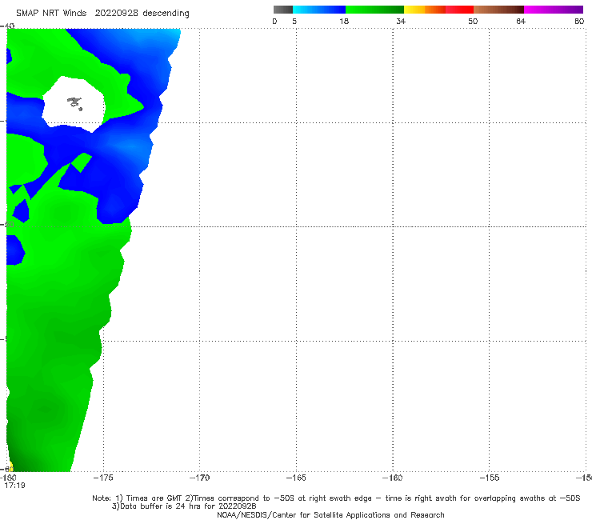
Task: Select the magenta-purple 64-80 colorbar segment
Action: tap(554, 10)
